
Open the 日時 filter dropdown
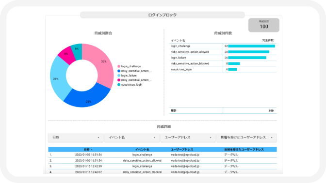click(x=76, y=137)
